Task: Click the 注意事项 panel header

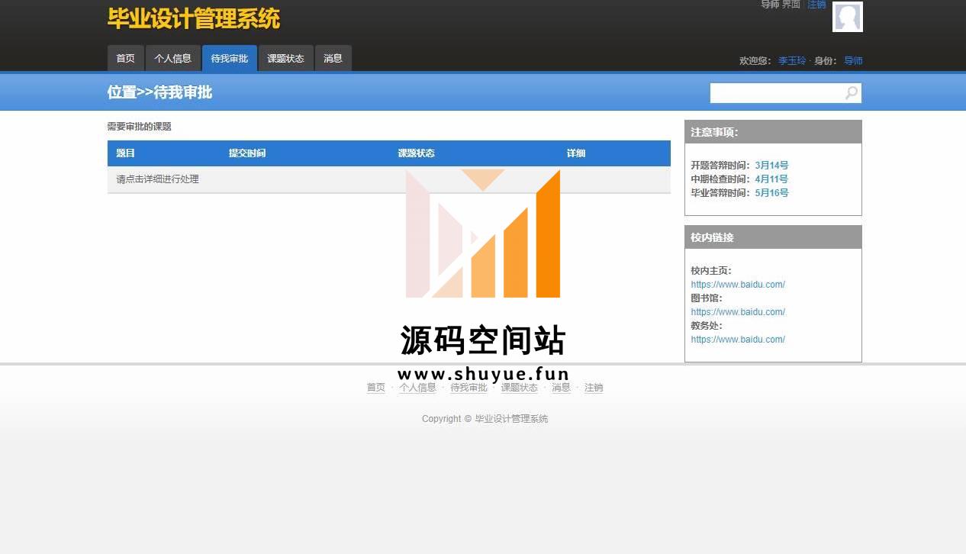Action: pos(773,132)
